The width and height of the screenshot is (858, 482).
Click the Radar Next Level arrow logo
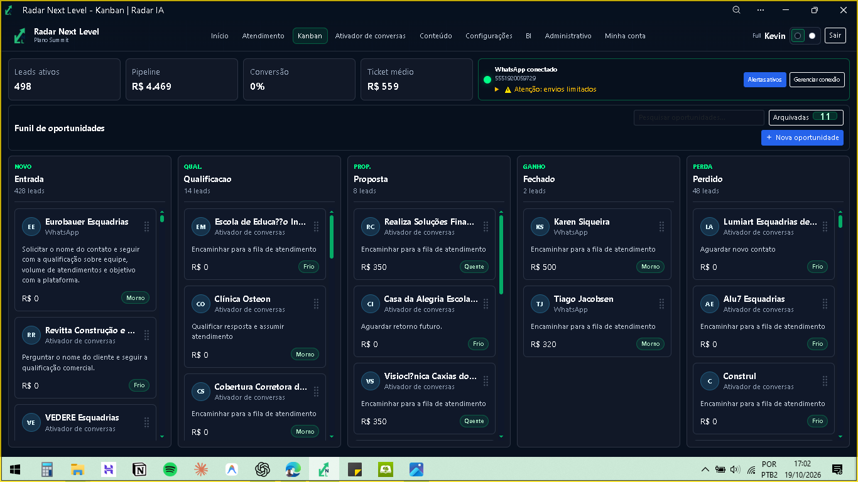19,36
